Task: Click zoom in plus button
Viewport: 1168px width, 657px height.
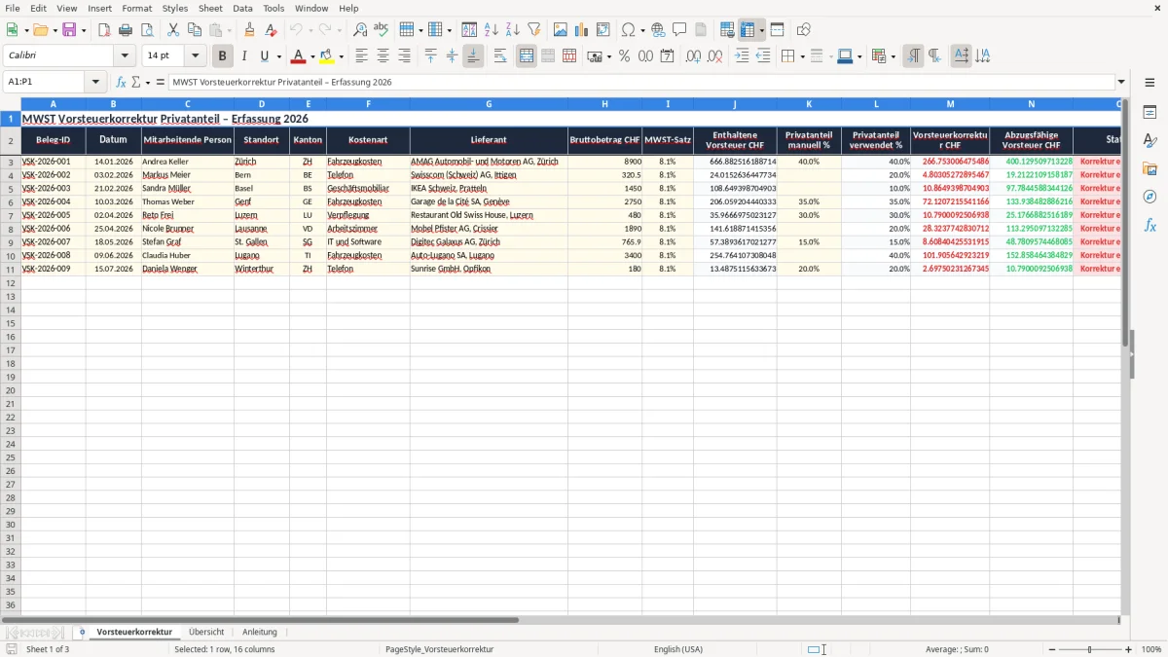Action: (1129, 649)
